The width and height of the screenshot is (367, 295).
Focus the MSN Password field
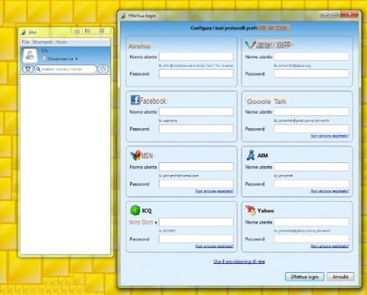pyautogui.click(x=196, y=184)
